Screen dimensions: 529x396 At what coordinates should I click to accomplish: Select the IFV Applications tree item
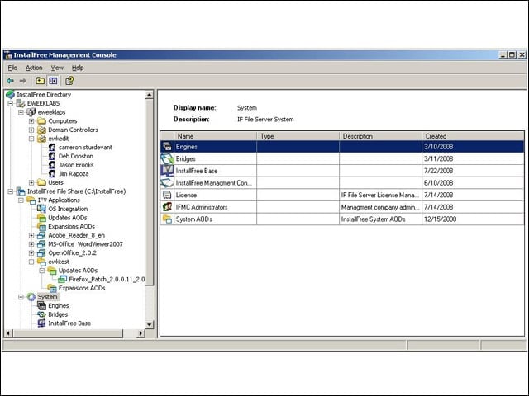tap(59, 200)
